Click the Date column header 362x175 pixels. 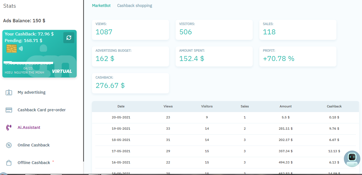tap(121, 106)
